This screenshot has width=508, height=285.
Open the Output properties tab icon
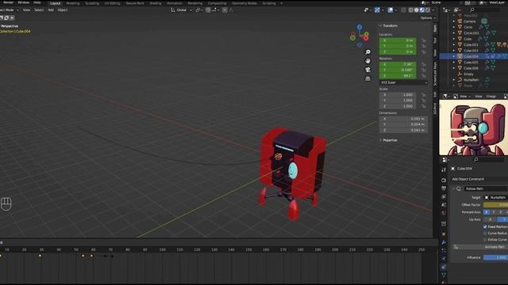pos(444,188)
